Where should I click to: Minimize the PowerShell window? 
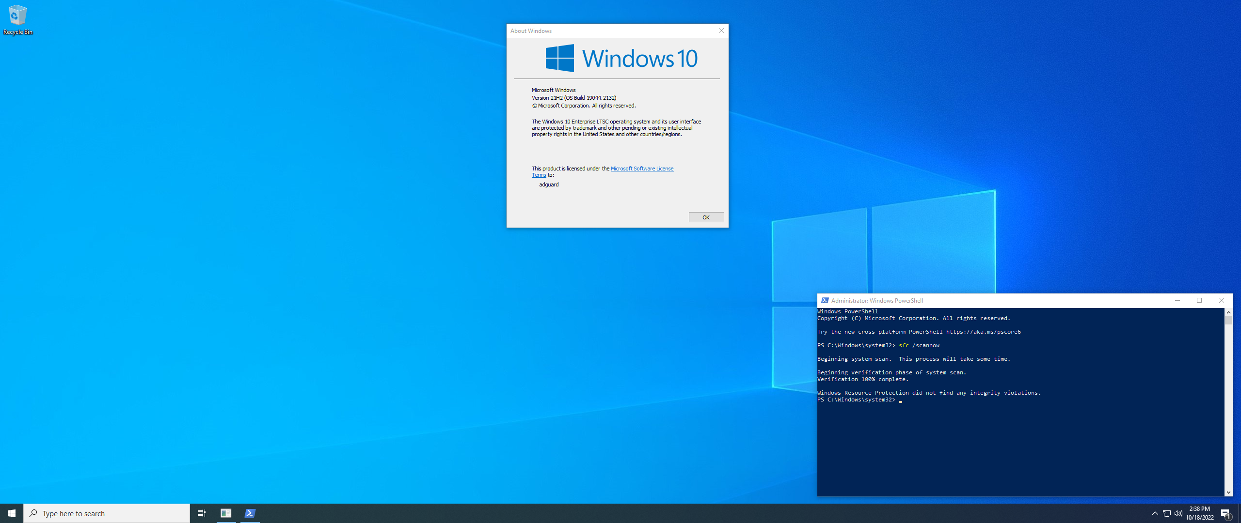click(x=1177, y=301)
